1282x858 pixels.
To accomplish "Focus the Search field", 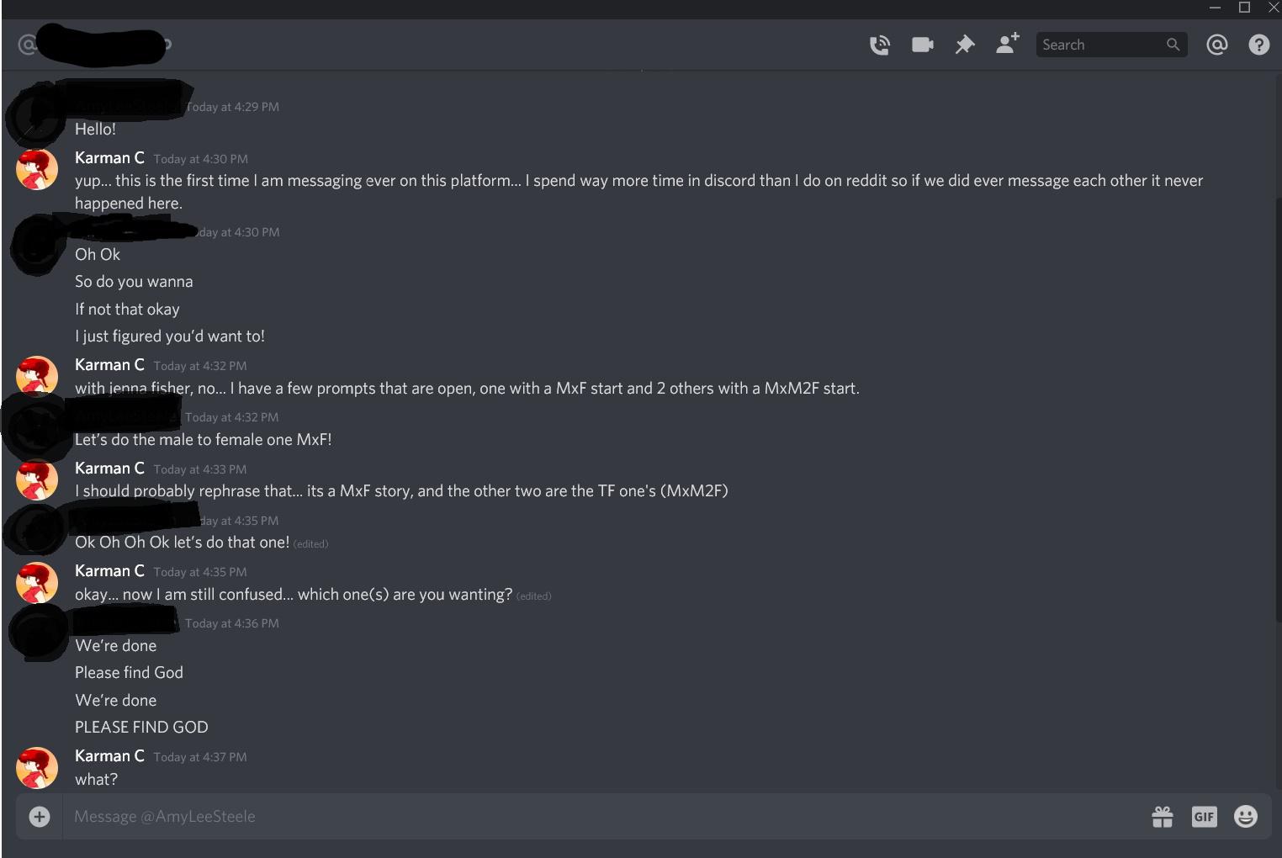I will click(x=1094, y=45).
